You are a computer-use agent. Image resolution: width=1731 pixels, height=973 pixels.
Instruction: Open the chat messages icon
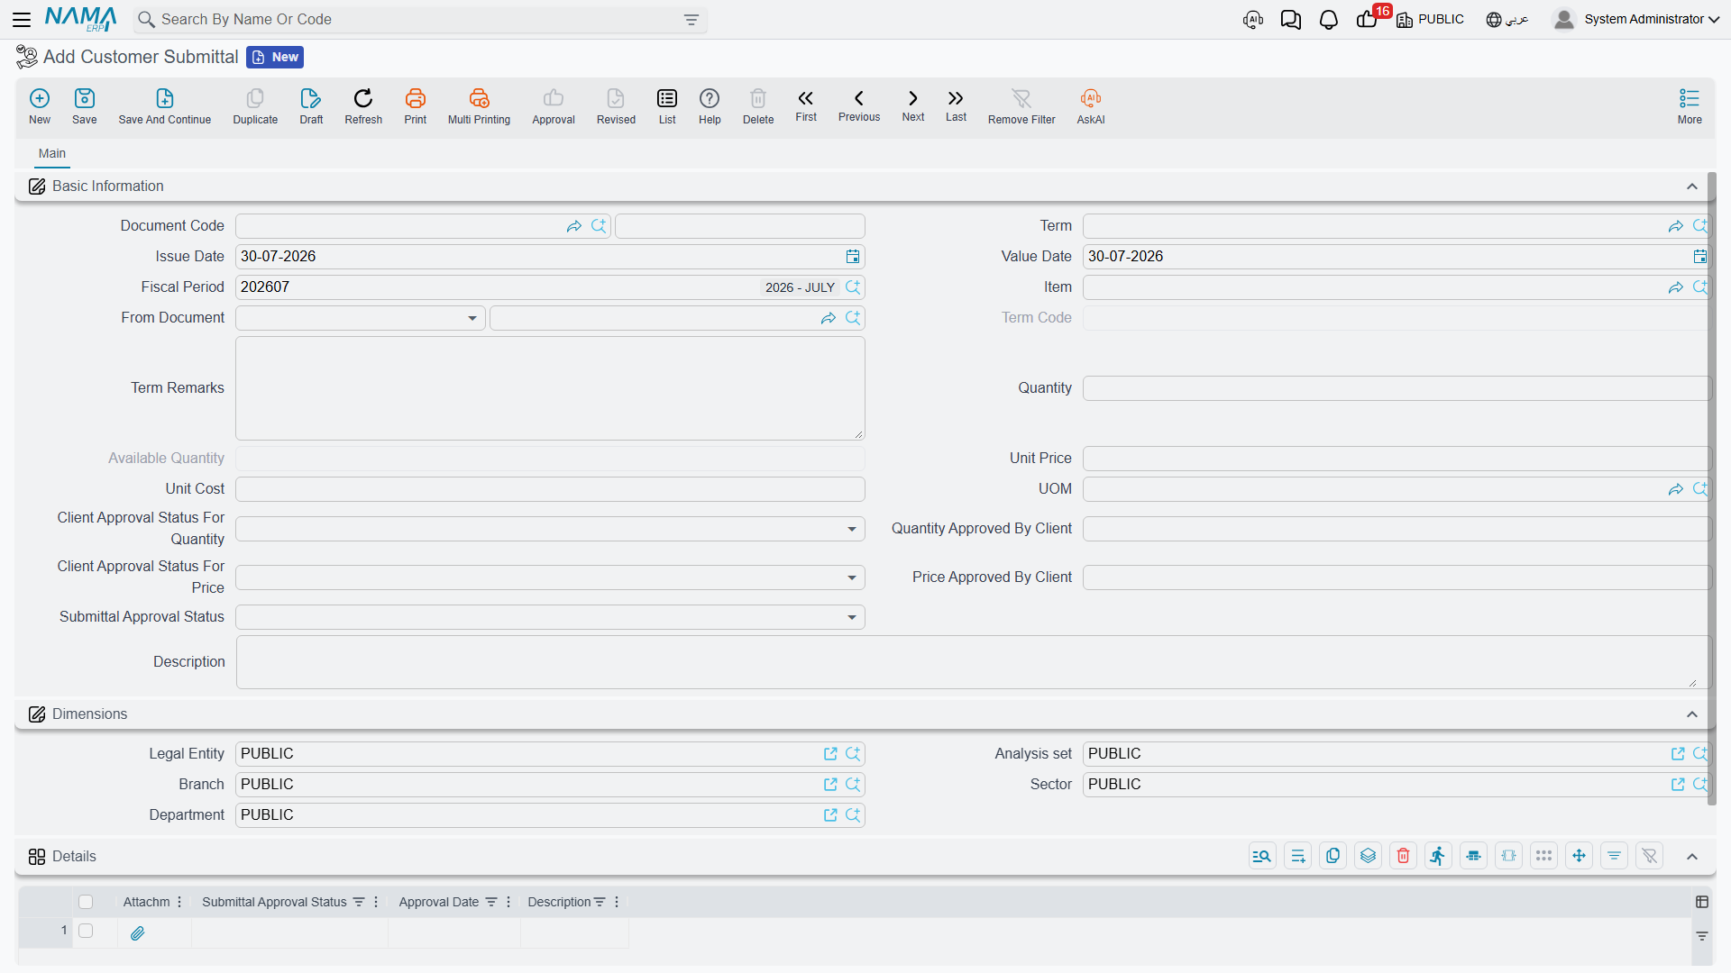tap(1290, 20)
